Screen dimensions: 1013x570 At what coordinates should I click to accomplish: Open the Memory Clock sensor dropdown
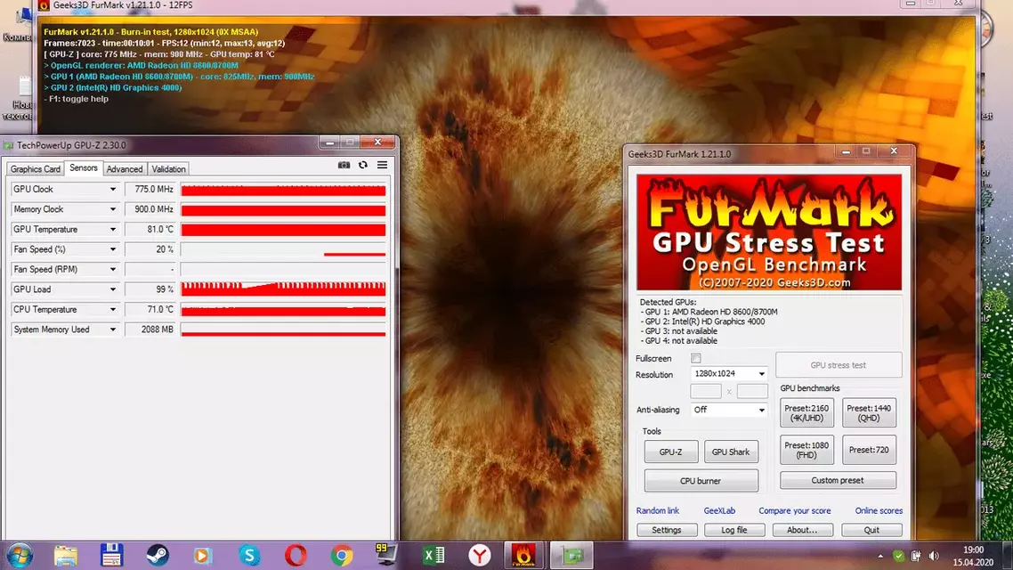[x=113, y=209]
